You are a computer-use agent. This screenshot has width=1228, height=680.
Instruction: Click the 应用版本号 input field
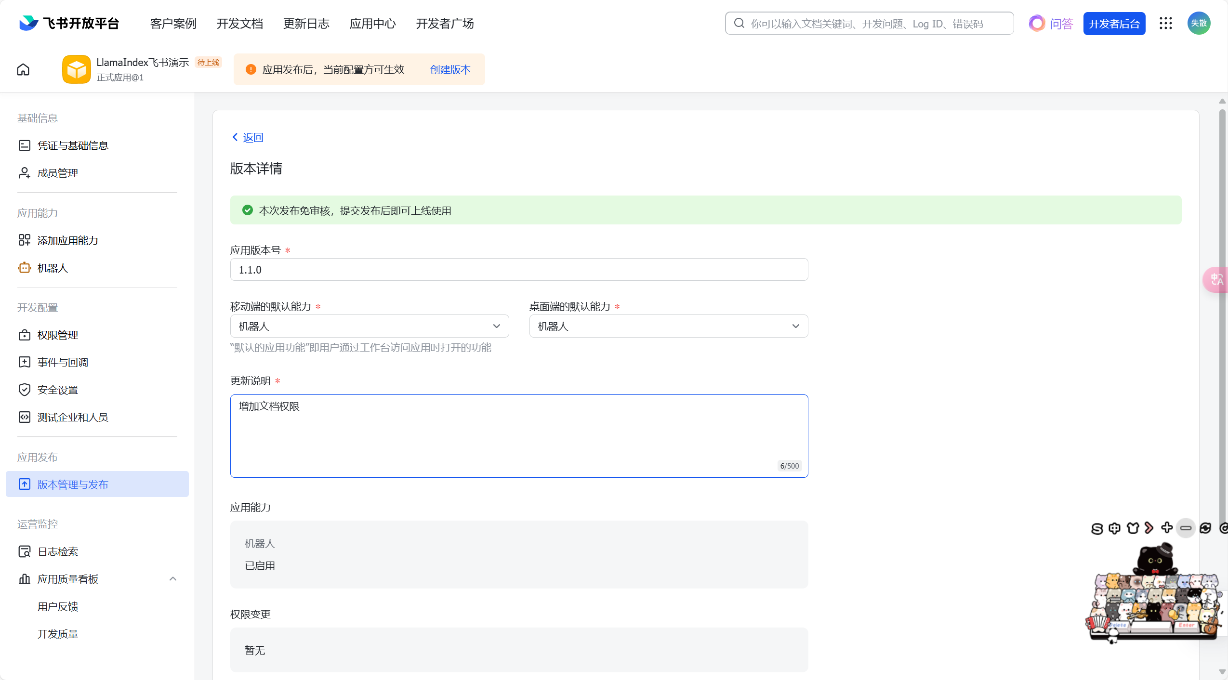[518, 270]
